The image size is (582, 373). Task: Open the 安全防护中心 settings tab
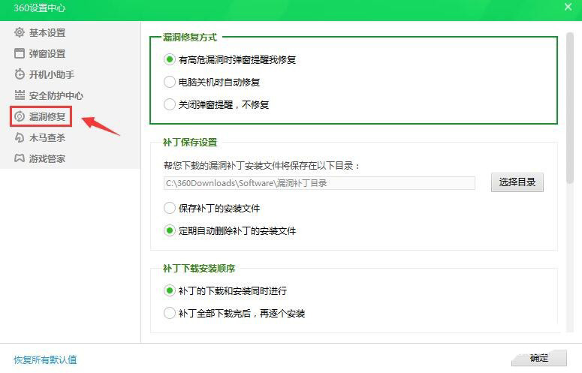tap(56, 95)
